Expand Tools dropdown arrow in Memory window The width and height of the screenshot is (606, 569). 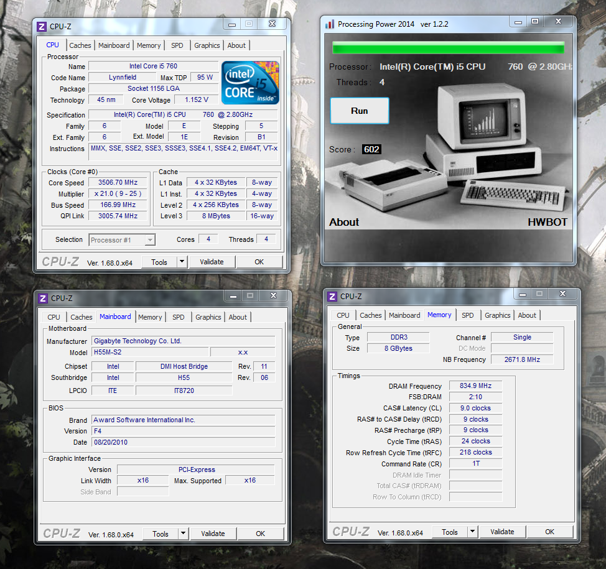click(473, 532)
